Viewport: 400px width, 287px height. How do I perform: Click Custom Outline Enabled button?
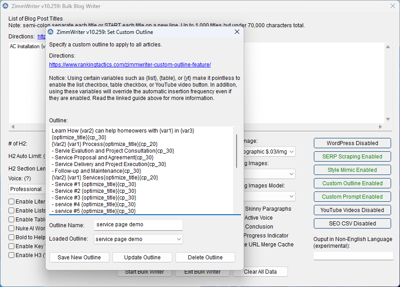352,183
